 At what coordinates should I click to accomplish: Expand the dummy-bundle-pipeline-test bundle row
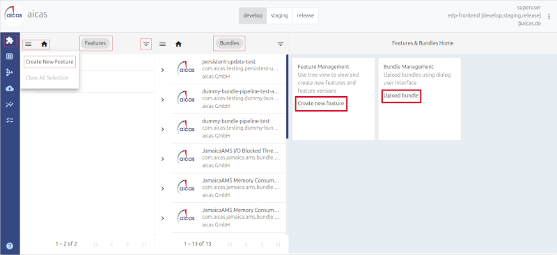coord(163,129)
